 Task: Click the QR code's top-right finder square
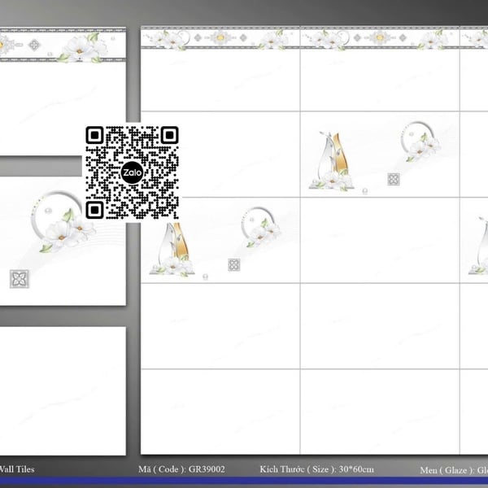click(169, 136)
